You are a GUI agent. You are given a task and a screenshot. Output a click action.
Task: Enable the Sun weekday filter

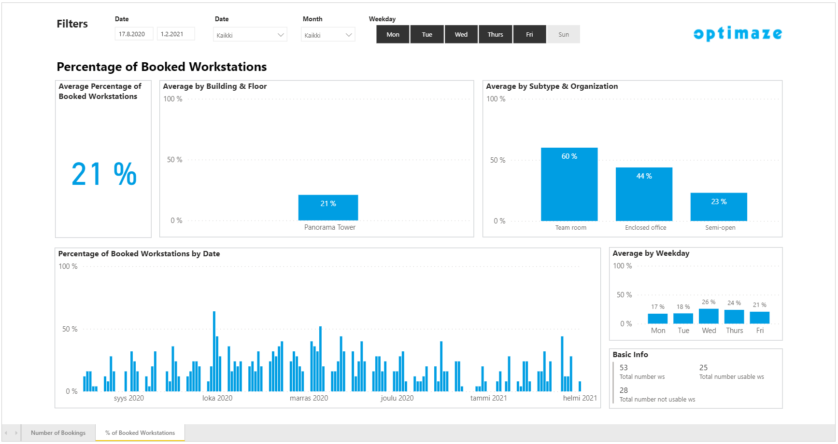click(563, 35)
